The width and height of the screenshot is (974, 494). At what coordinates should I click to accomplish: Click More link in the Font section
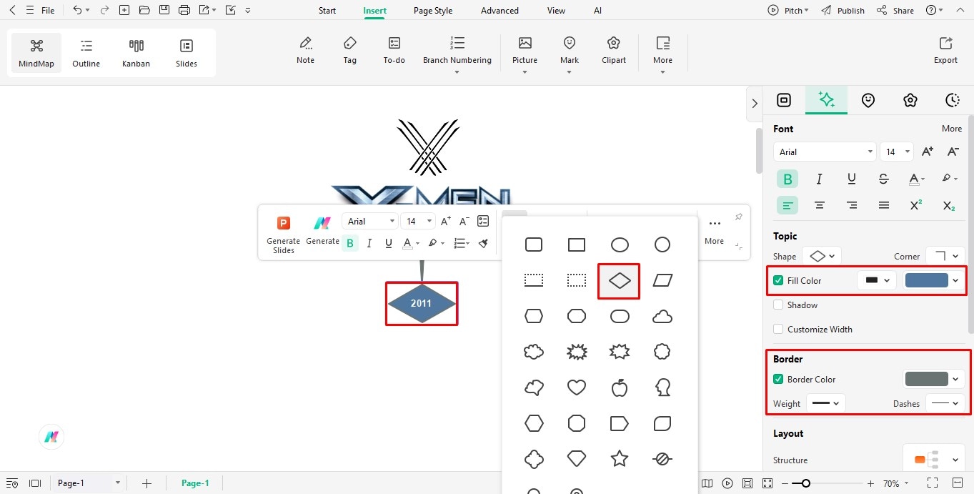tap(951, 129)
